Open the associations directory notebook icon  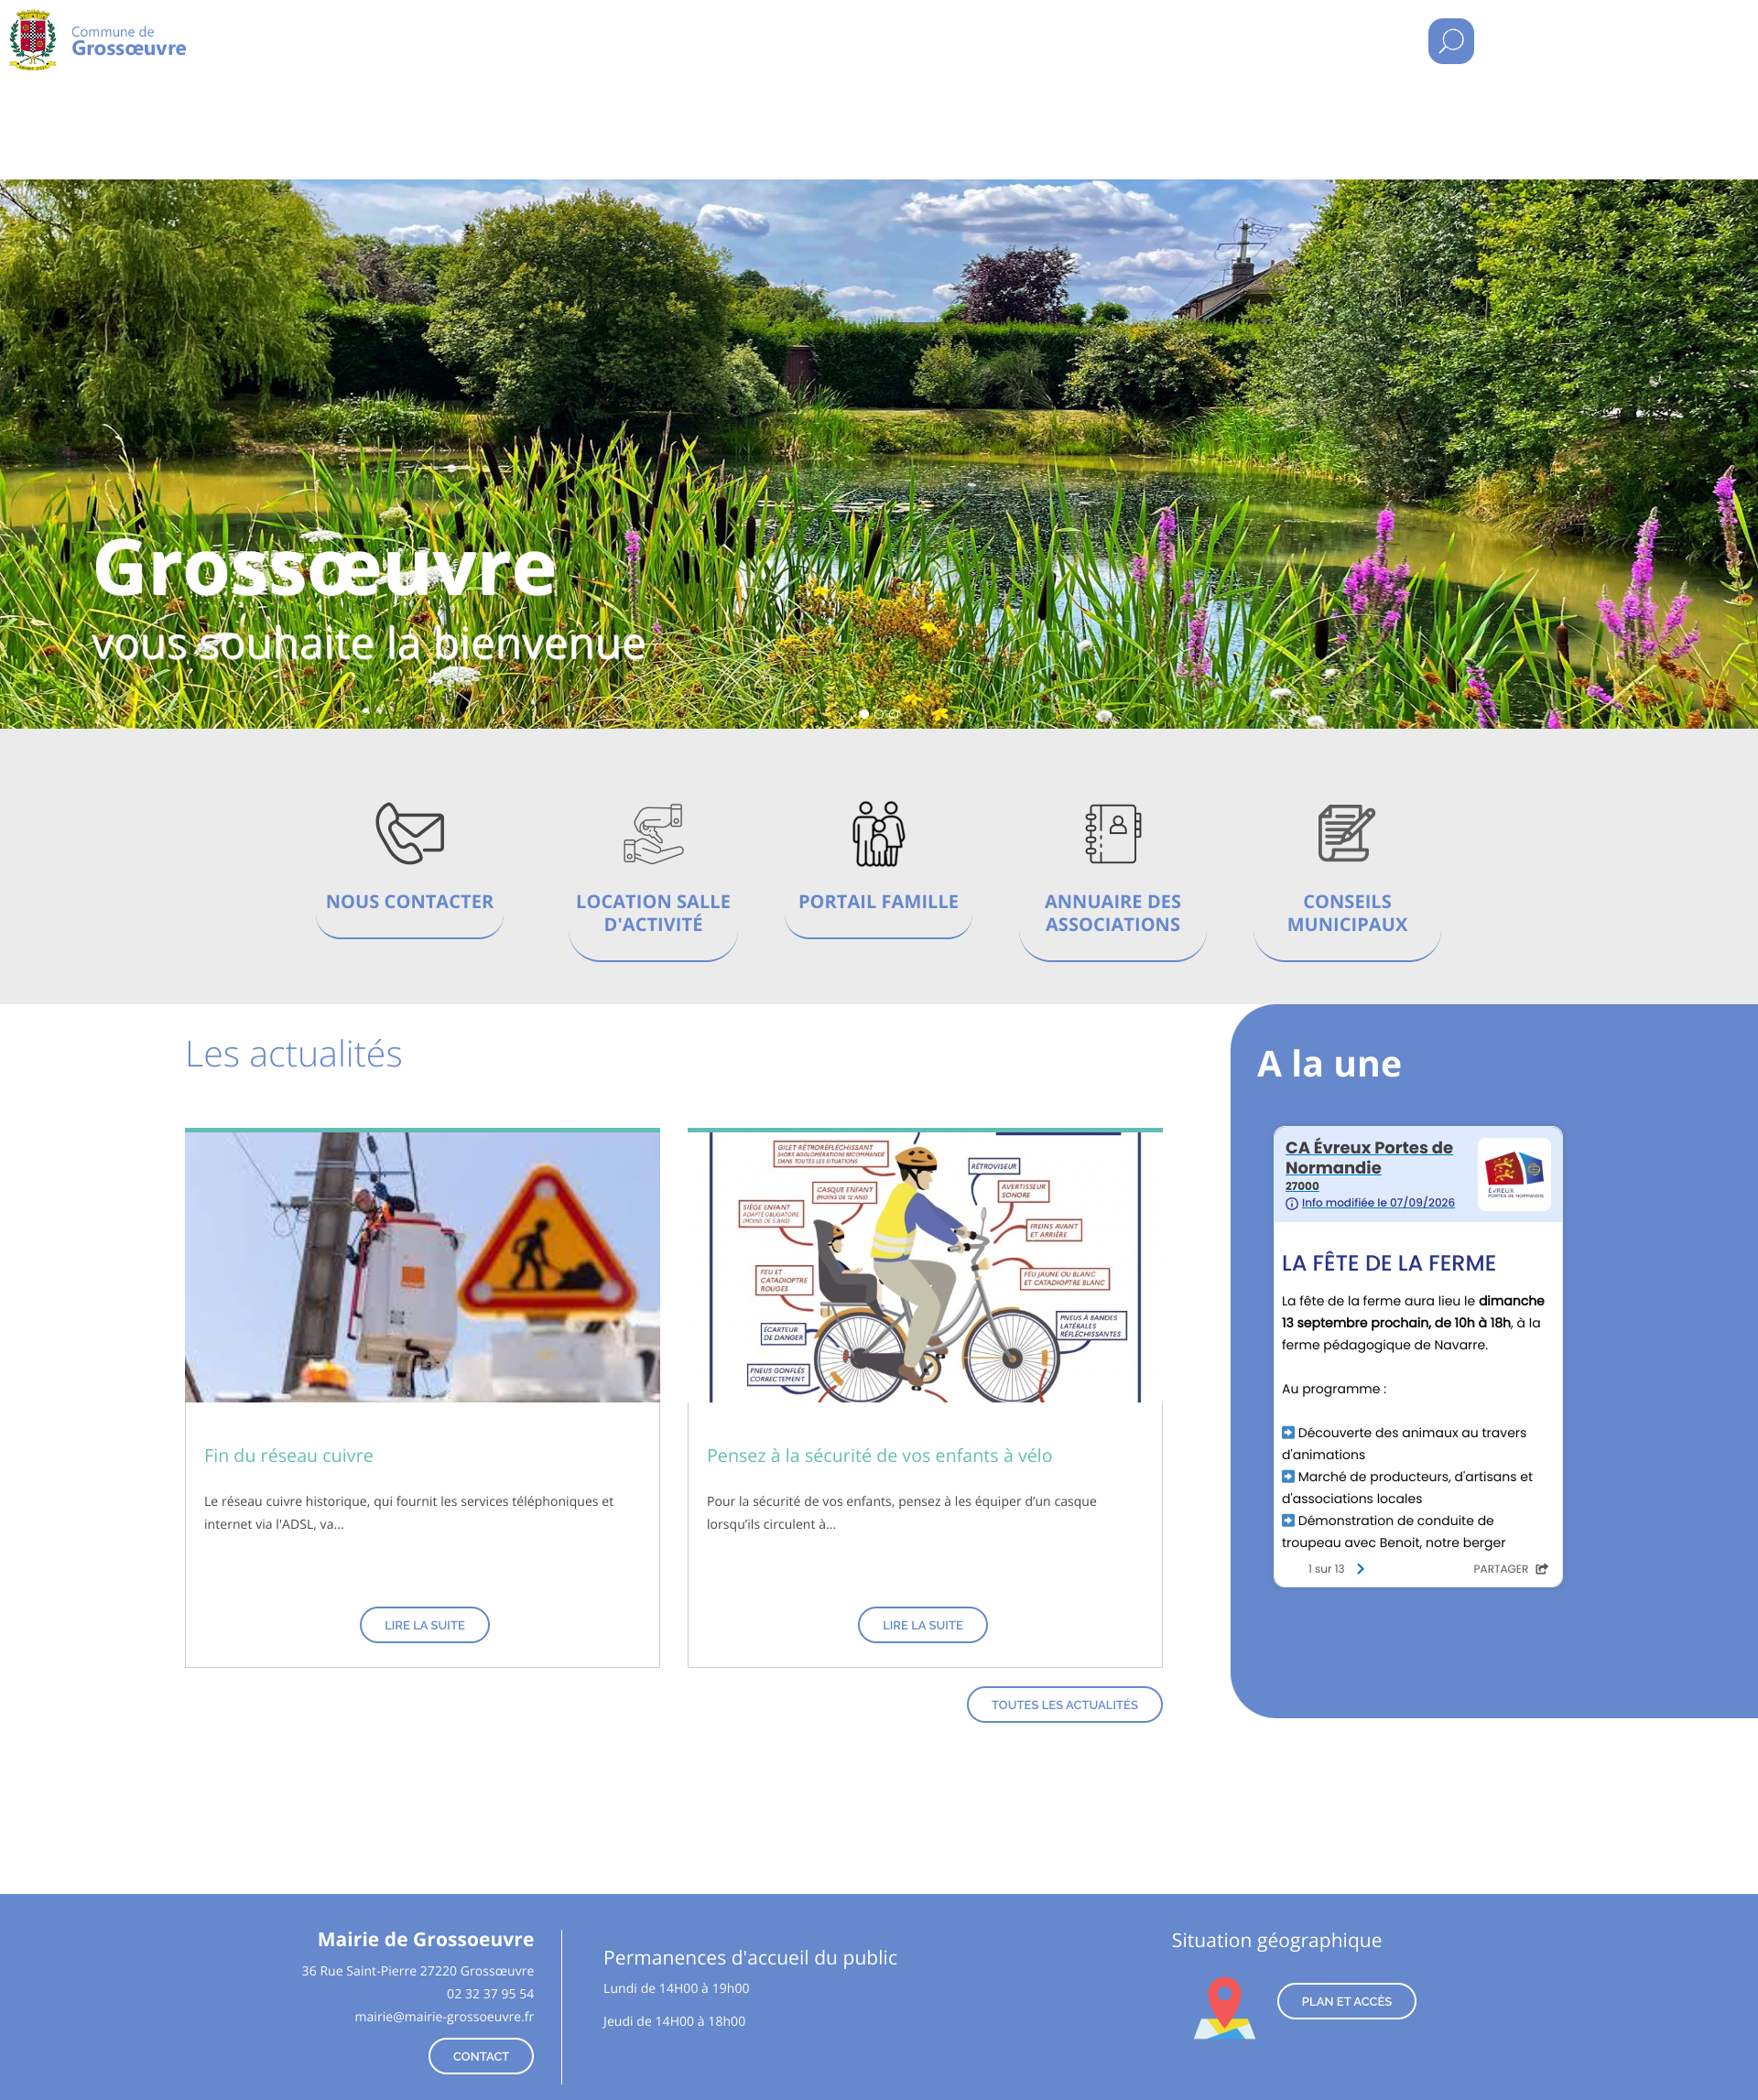coord(1113,833)
